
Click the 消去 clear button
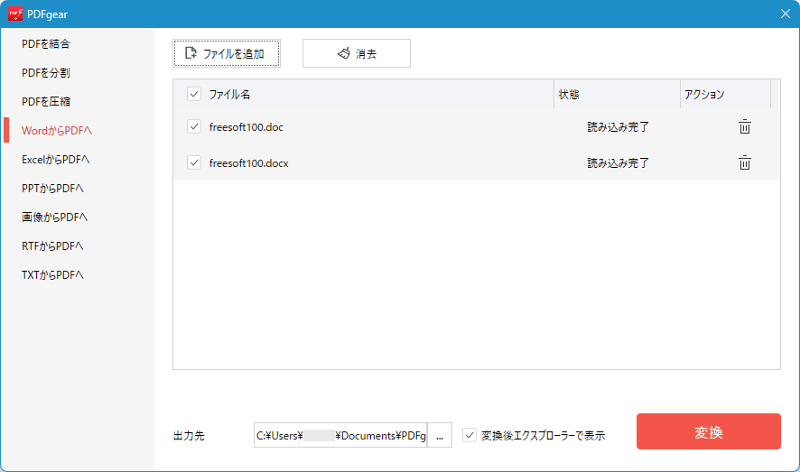[x=356, y=53]
